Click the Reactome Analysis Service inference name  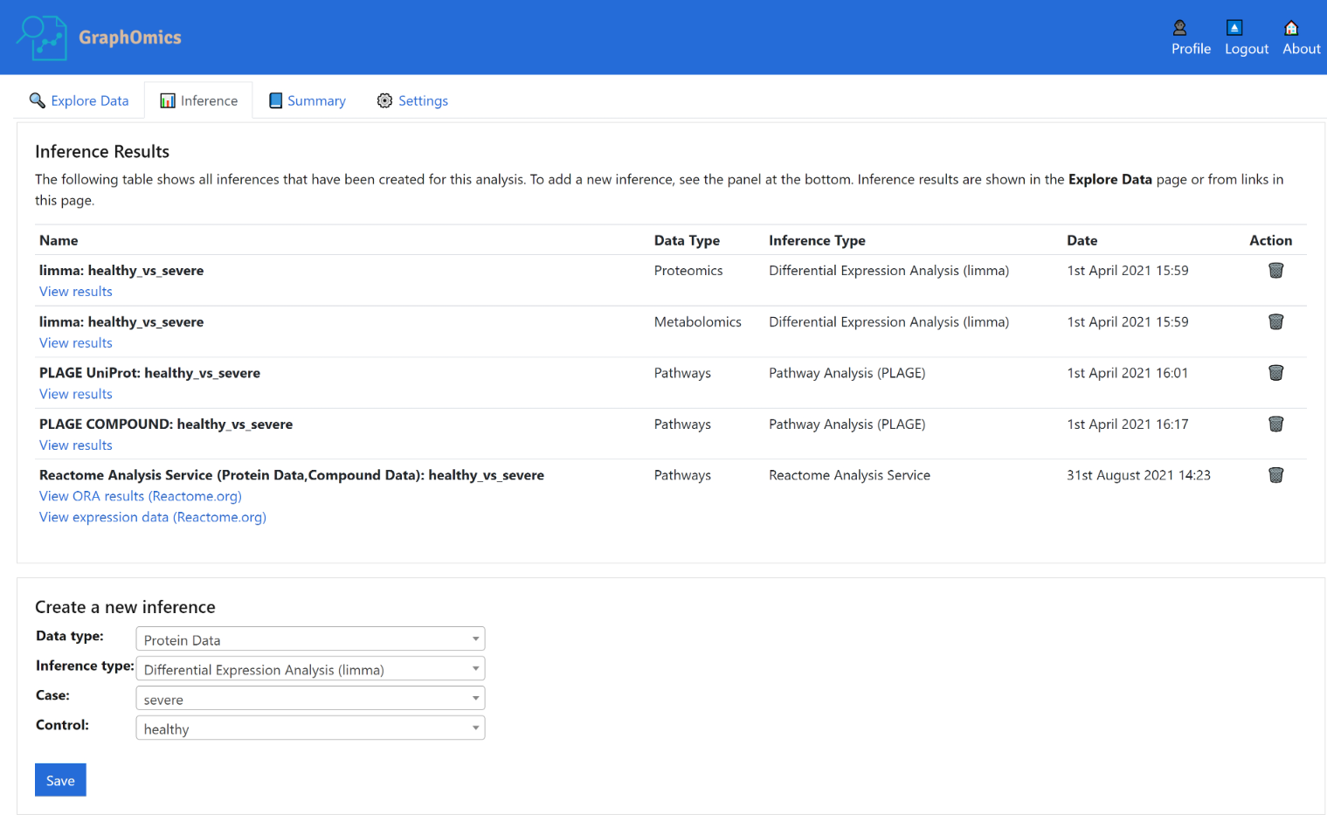(292, 475)
